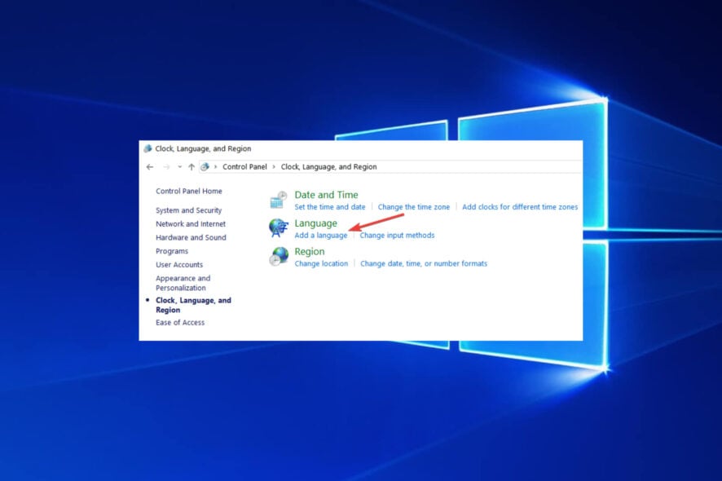Screen dimensions: 722x481
Task: Open Hardware and Sound category
Action: pos(191,238)
